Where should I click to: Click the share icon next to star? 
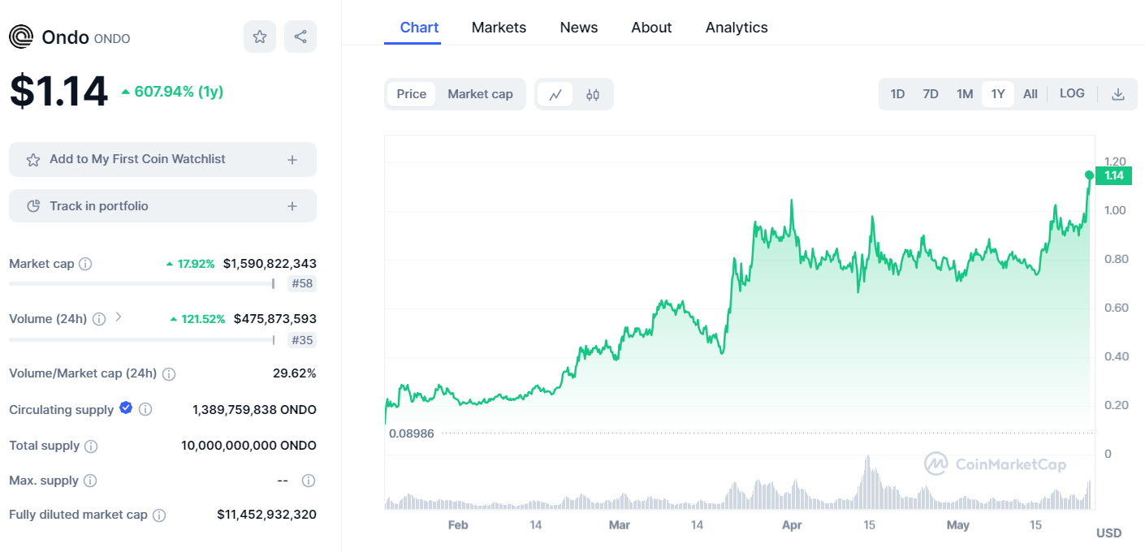click(300, 37)
